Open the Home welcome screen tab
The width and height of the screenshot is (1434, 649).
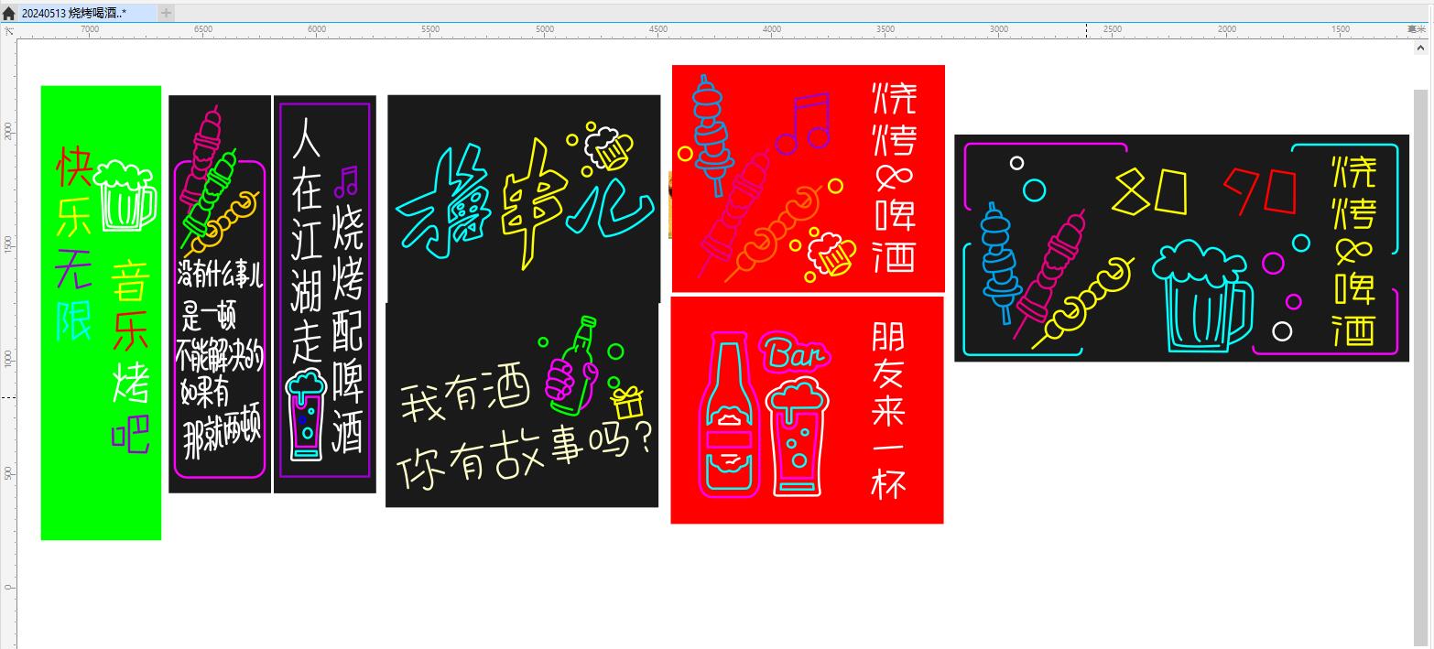[9, 13]
